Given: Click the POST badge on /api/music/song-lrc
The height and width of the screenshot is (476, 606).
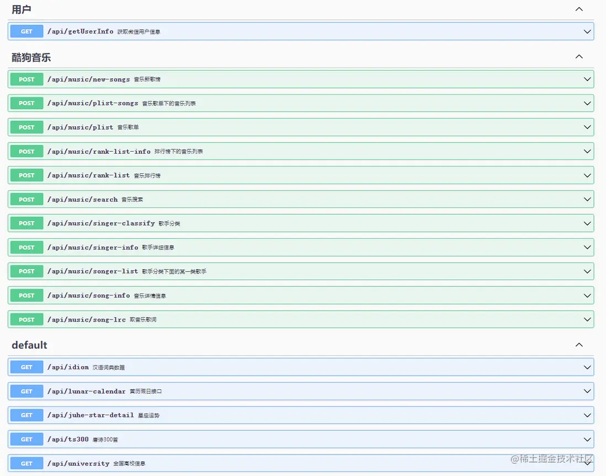Looking at the screenshot, I should pyautogui.click(x=26, y=319).
